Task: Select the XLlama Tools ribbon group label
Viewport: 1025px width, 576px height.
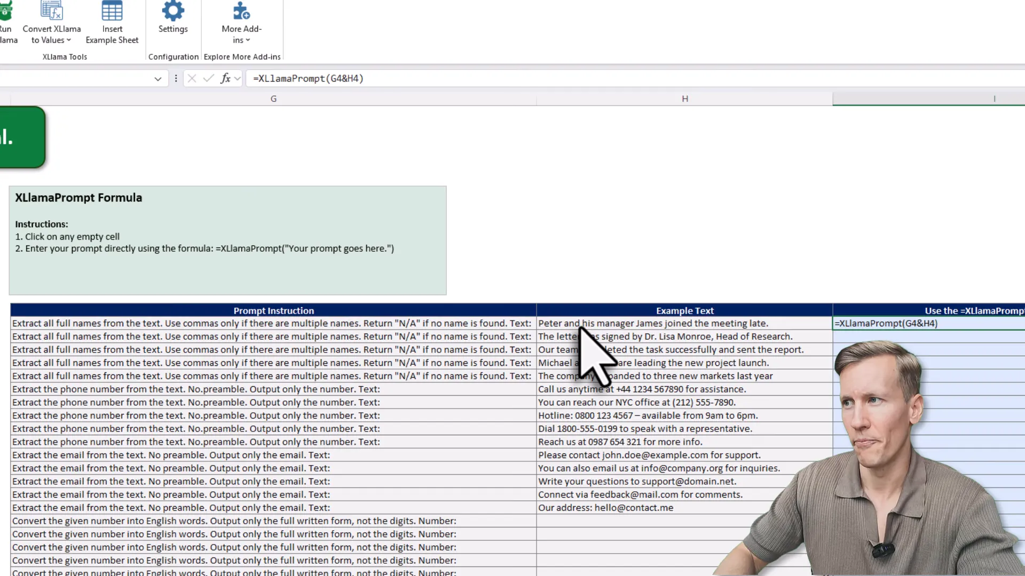Action: (x=65, y=57)
